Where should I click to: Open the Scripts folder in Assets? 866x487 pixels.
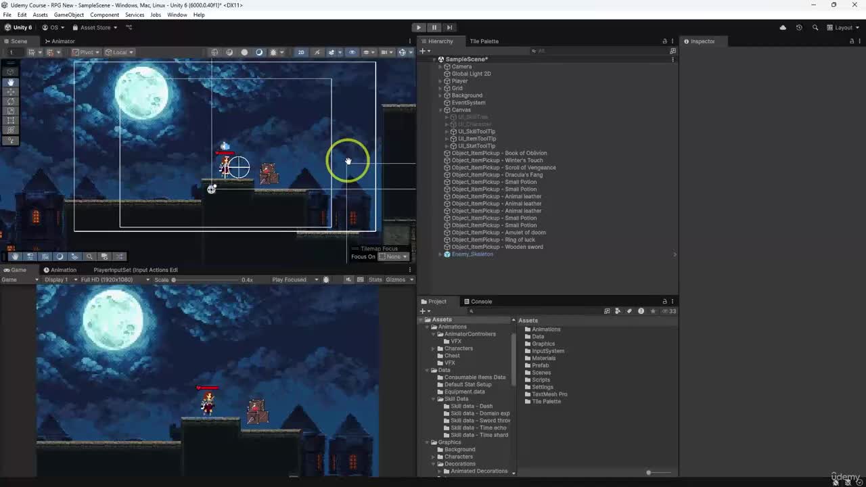pyautogui.click(x=541, y=380)
